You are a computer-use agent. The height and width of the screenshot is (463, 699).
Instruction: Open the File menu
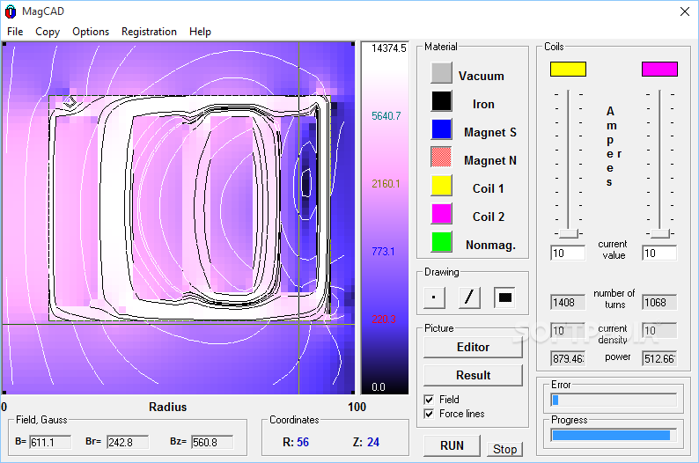[x=15, y=32]
